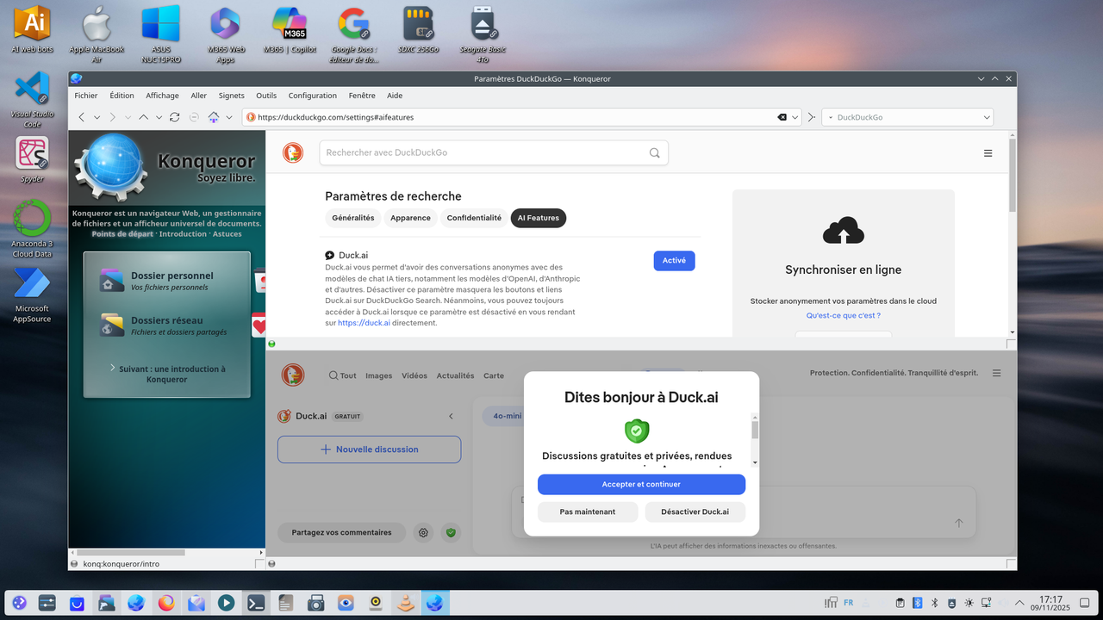Image resolution: width=1103 pixels, height=620 pixels.
Task: Click the Up arrow navigation icon
Action: (x=143, y=117)
